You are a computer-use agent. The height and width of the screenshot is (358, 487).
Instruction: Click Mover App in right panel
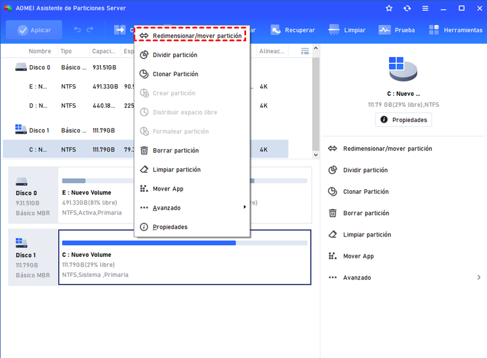pyautogui.click(x=358, y=256)
